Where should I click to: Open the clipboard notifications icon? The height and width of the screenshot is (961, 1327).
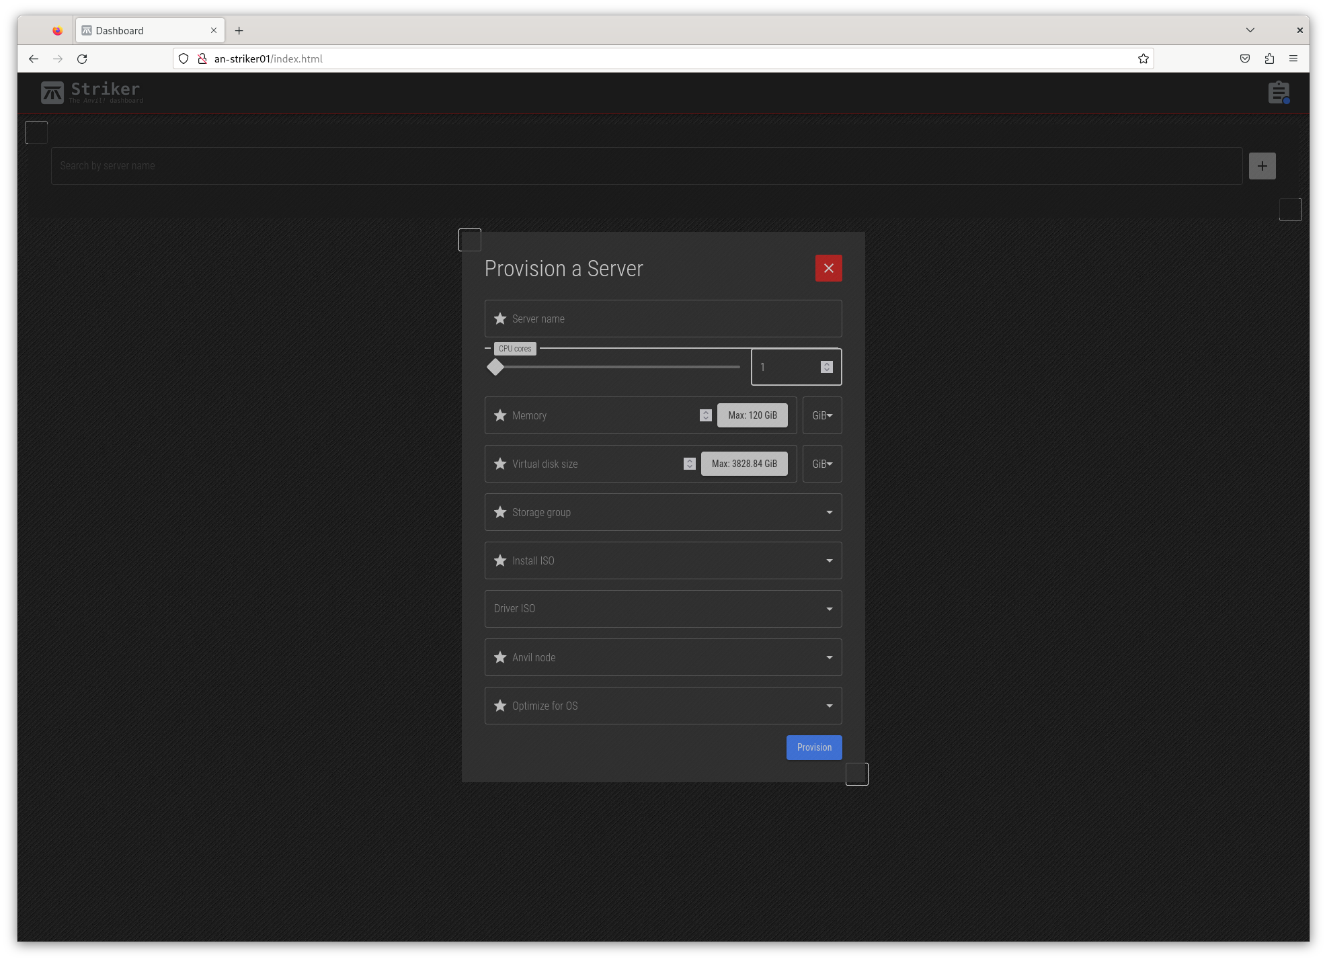1278,92
